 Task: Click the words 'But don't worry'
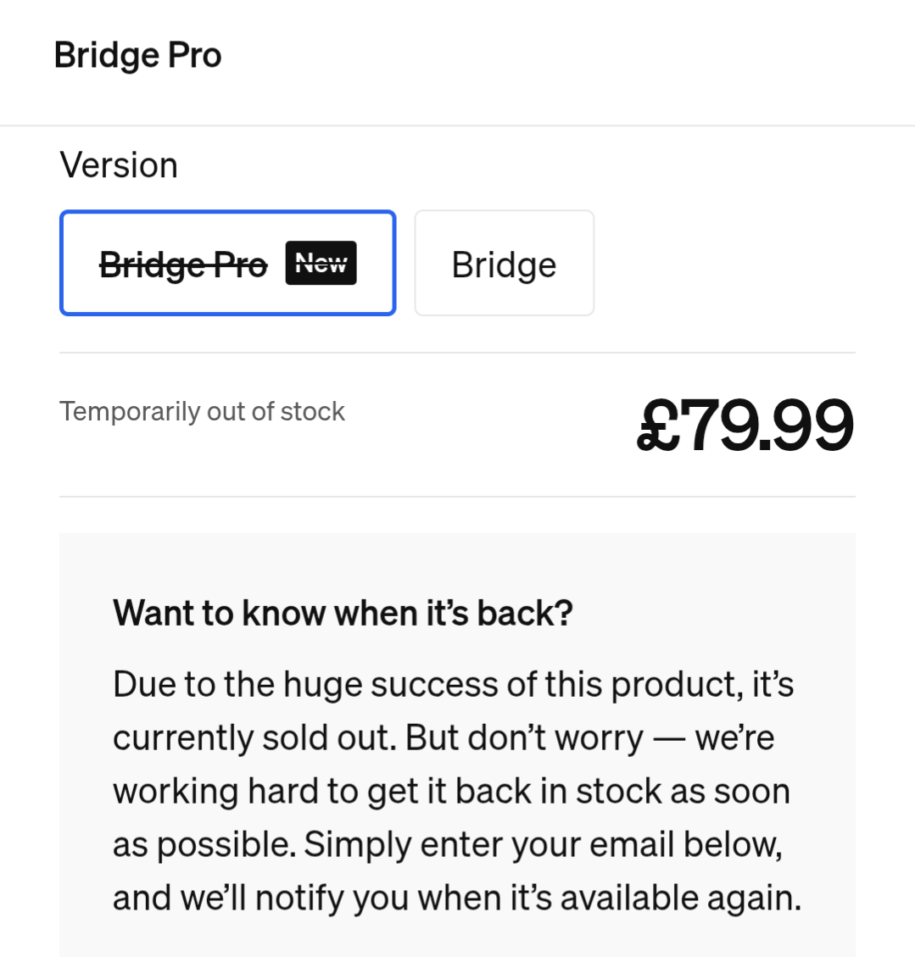click(524, 737)
